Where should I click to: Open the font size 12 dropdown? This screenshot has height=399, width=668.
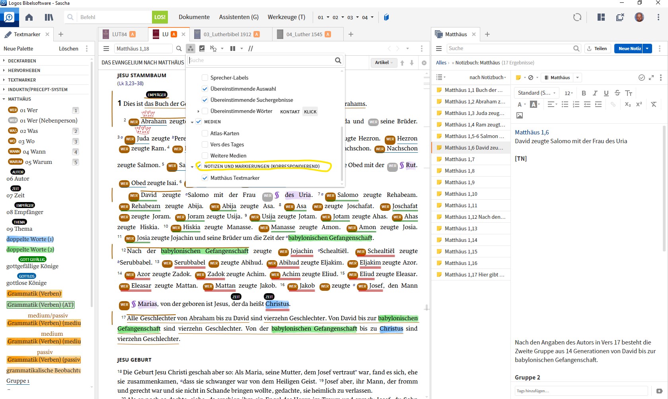click(569, 93)
